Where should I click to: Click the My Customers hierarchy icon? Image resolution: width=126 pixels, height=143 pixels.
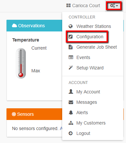point(71,123)
